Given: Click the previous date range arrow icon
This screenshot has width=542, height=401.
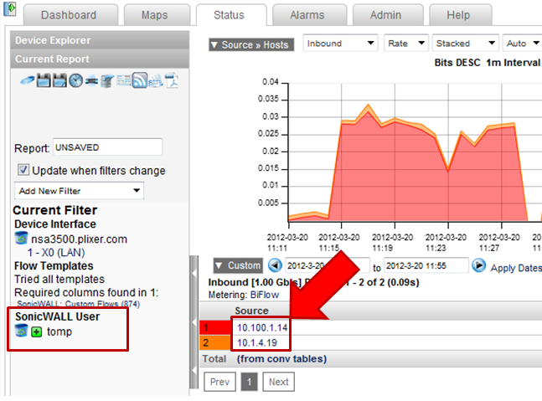Looking at the screenshot, I should pyautogui.click(x=276, y=265).
